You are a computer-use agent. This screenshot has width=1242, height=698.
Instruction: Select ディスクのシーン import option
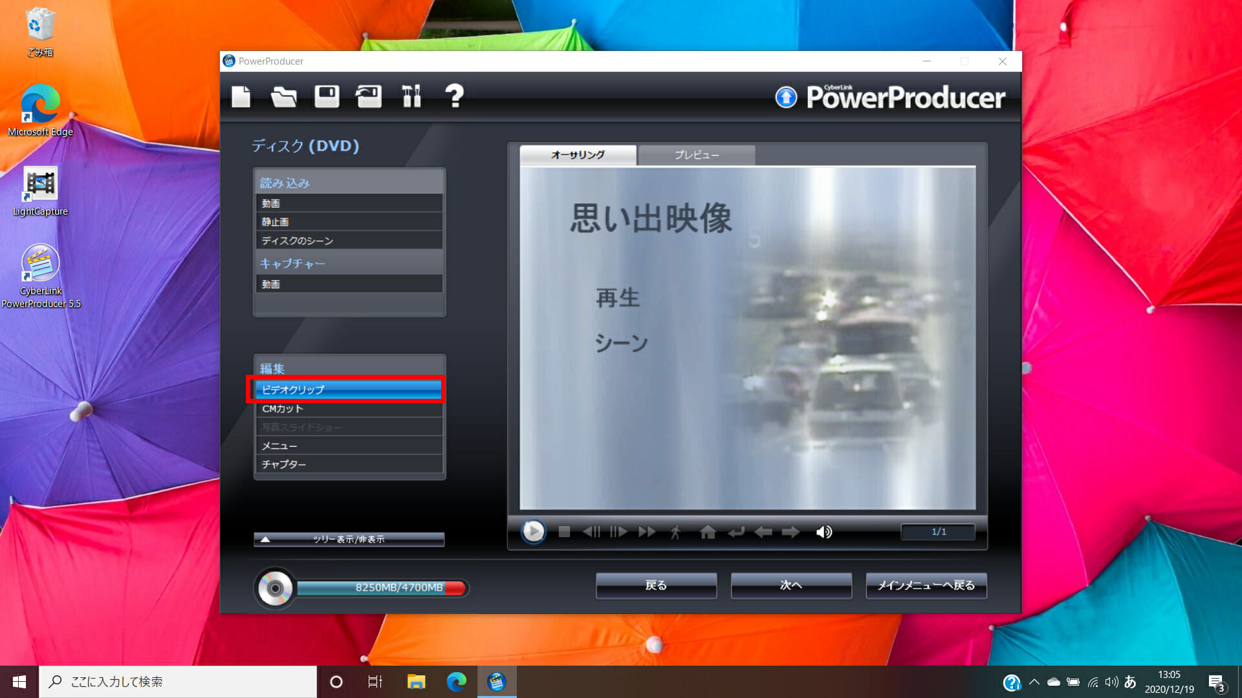pos(349,240)
